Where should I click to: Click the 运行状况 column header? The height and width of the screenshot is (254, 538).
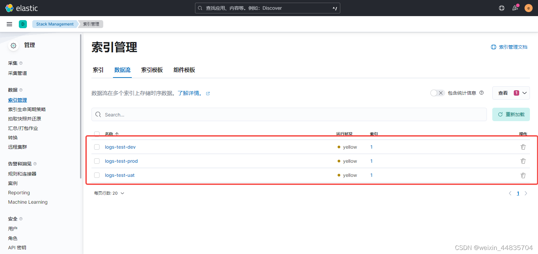(x=344, y=134)
